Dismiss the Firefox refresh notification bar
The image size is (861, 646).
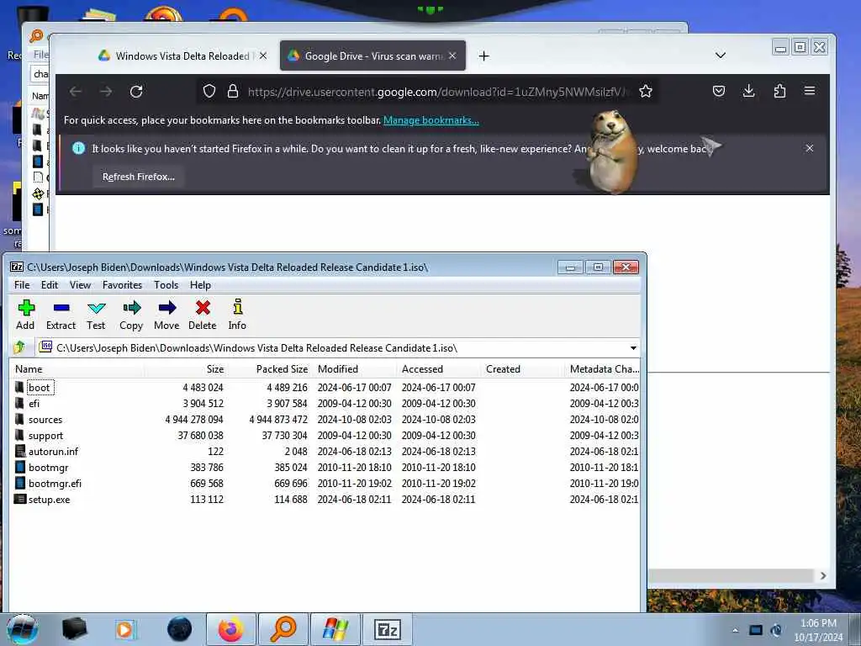(810, 148)
